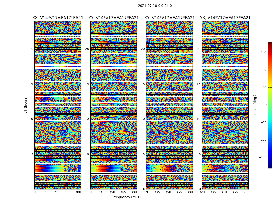Click colorbar tick label 150
This screenshot has height=210, width=276.
pos(264,52)
